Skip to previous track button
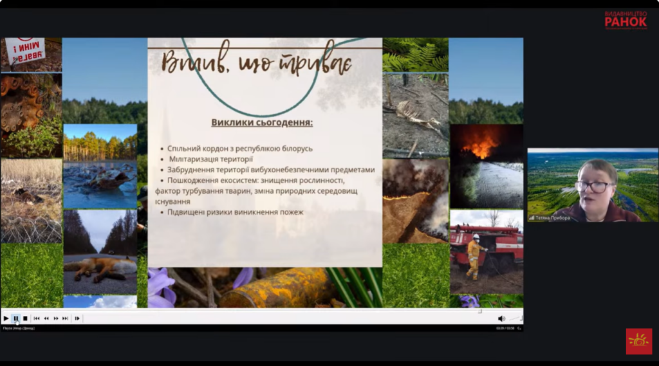The width and height of the screenshot is (659, 366). click(37, 318)
